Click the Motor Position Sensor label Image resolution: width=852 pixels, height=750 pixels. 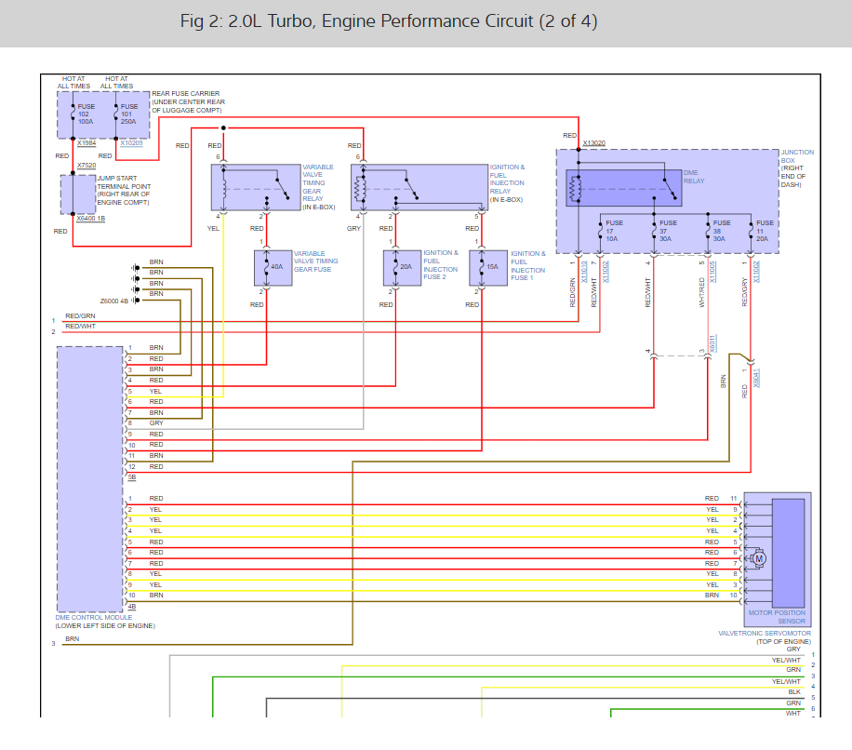[778, 617]
